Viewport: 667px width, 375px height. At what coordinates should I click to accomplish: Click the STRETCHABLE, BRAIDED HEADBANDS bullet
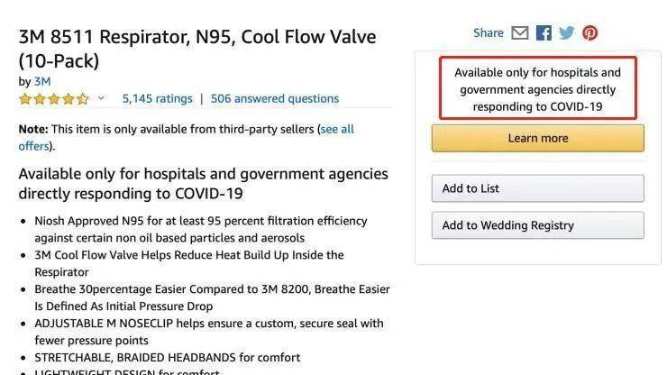tap(168, 357)
